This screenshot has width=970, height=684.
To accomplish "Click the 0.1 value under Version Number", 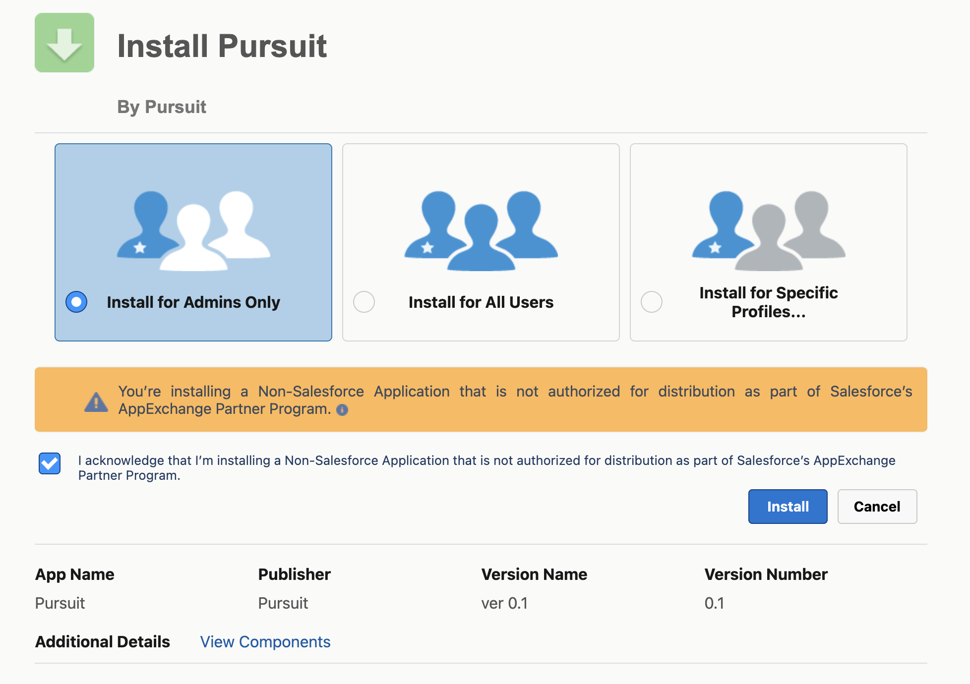I will coord(715,603).
